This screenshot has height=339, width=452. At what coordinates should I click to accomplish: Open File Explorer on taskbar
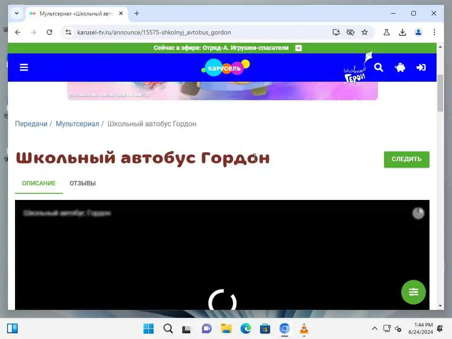pyautogui.click(x=226, y=328)
